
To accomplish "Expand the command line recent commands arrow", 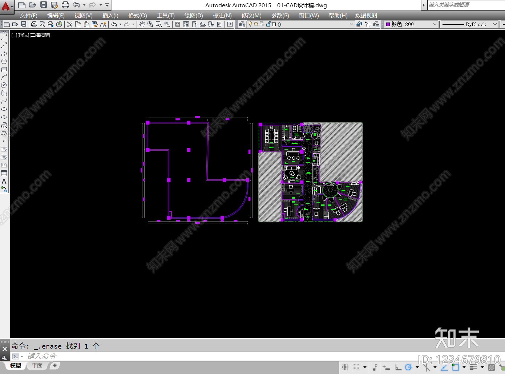I will click(22, 356).
